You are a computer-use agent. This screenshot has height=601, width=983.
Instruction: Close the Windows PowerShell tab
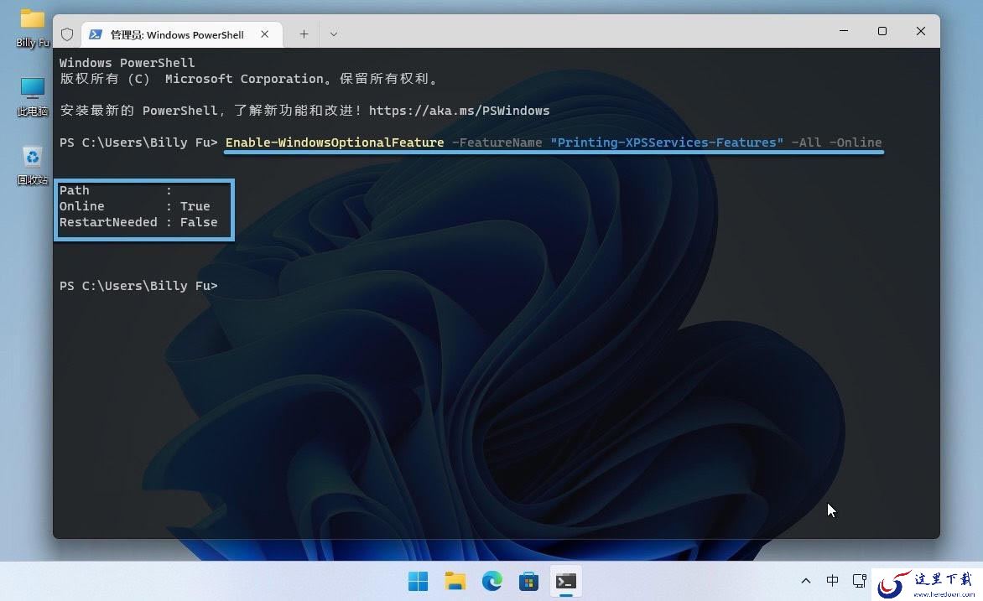click(x=264, y=34)
